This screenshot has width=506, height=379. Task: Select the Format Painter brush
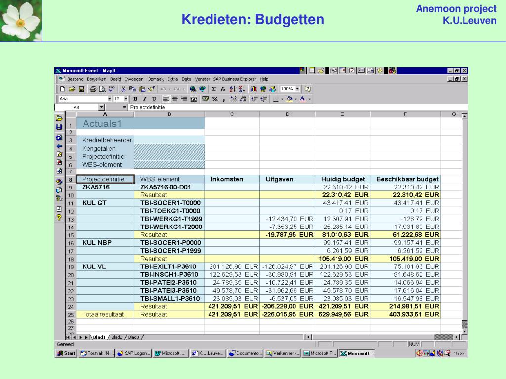151,89
